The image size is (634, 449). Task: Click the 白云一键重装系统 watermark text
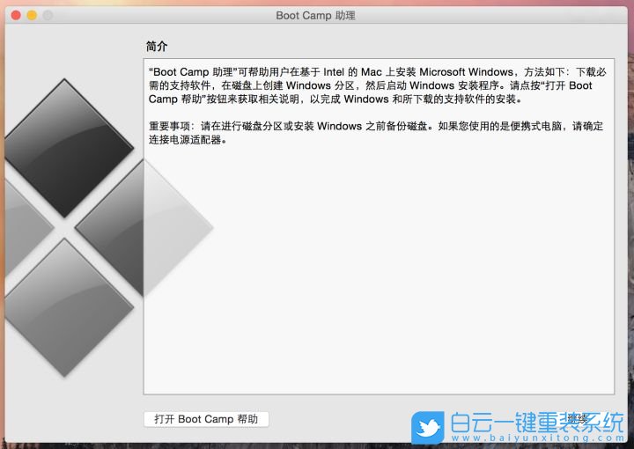pyautogui.click(x=536, y=423)
